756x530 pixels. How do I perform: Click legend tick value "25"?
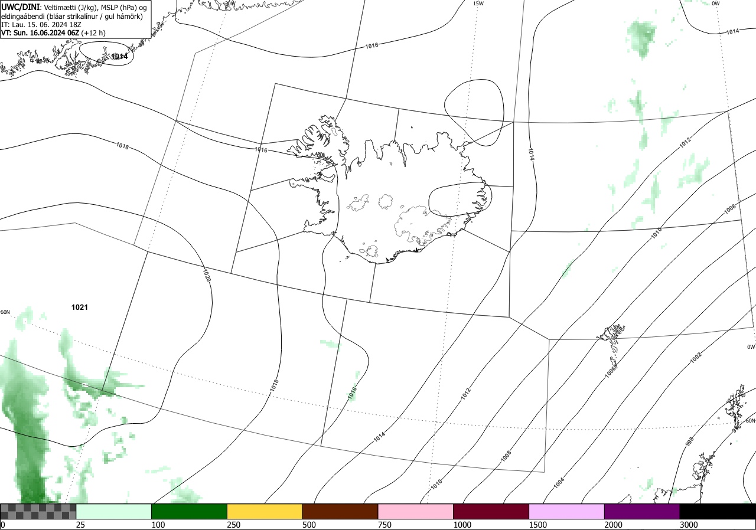[80, 525]
